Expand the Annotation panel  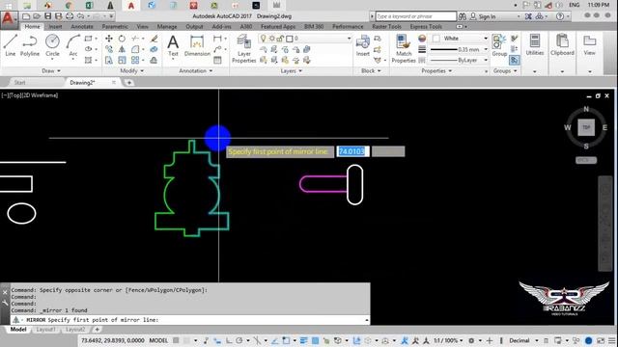[x=196, y=70]
